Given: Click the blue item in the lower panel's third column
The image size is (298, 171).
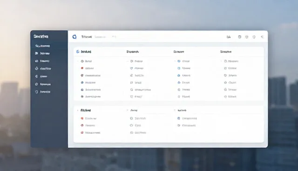Looking at the screenshot, I should [187, 118].
